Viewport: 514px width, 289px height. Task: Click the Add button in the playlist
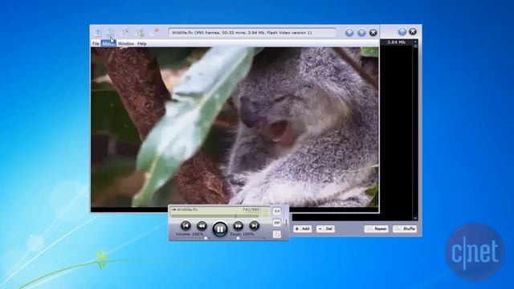click(302, 229)
